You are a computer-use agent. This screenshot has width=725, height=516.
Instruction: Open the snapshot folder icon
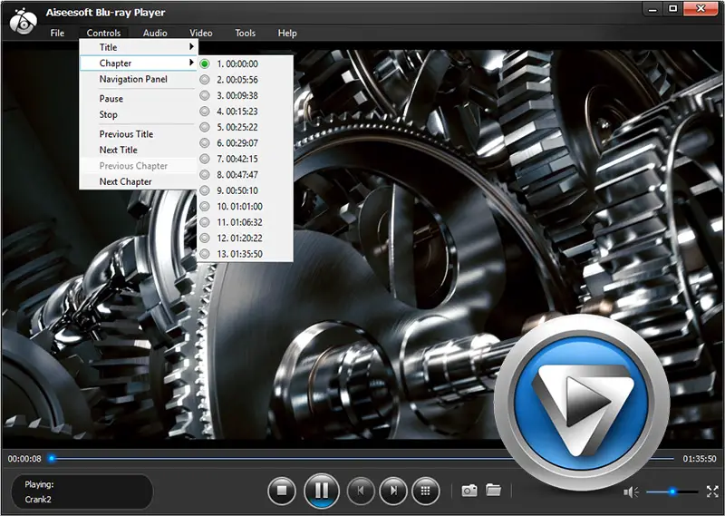tap(493, 490)
